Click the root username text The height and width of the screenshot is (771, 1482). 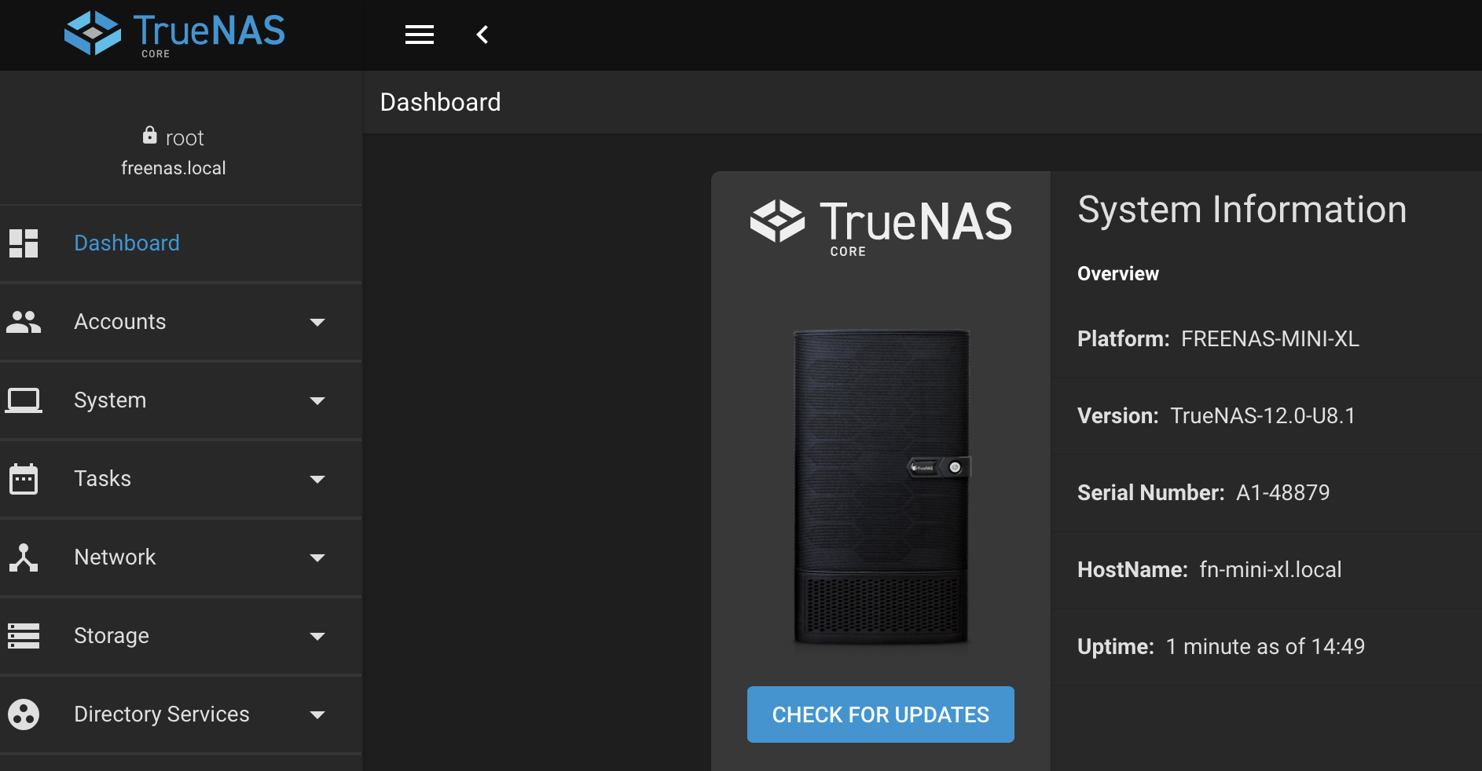tap(185, 138)
